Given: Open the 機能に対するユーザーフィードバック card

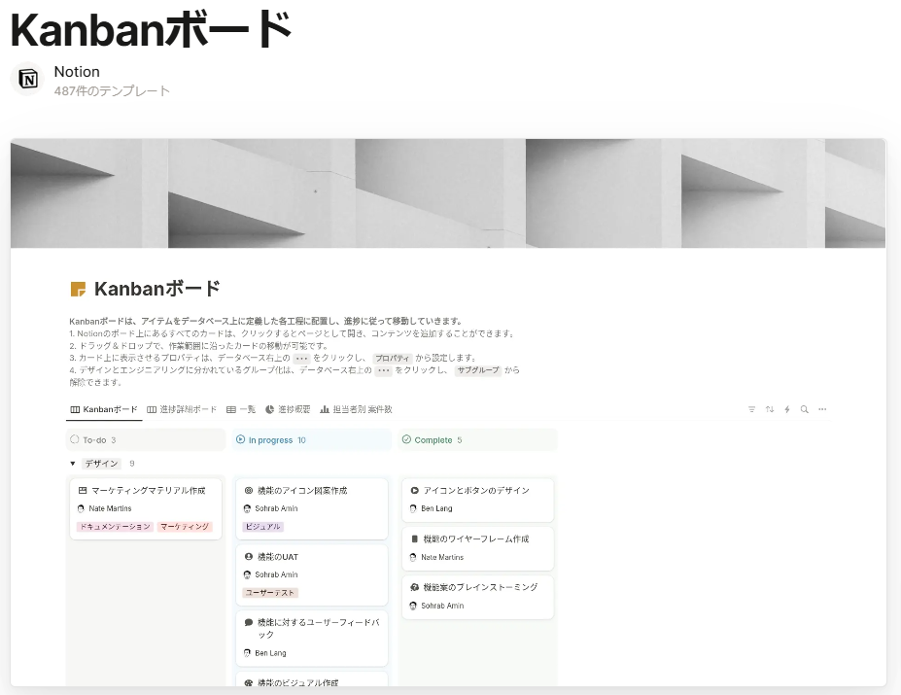Looking at the screenshot, I should pyautogui.click(x=311, y=638).
